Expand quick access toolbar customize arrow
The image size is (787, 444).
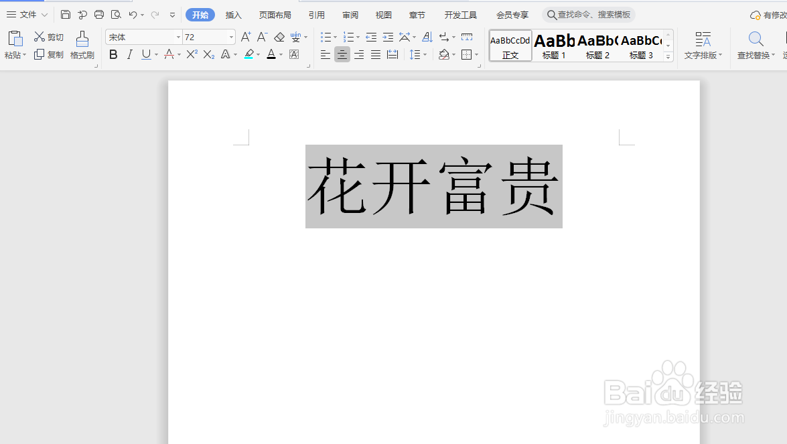(172, 15)
